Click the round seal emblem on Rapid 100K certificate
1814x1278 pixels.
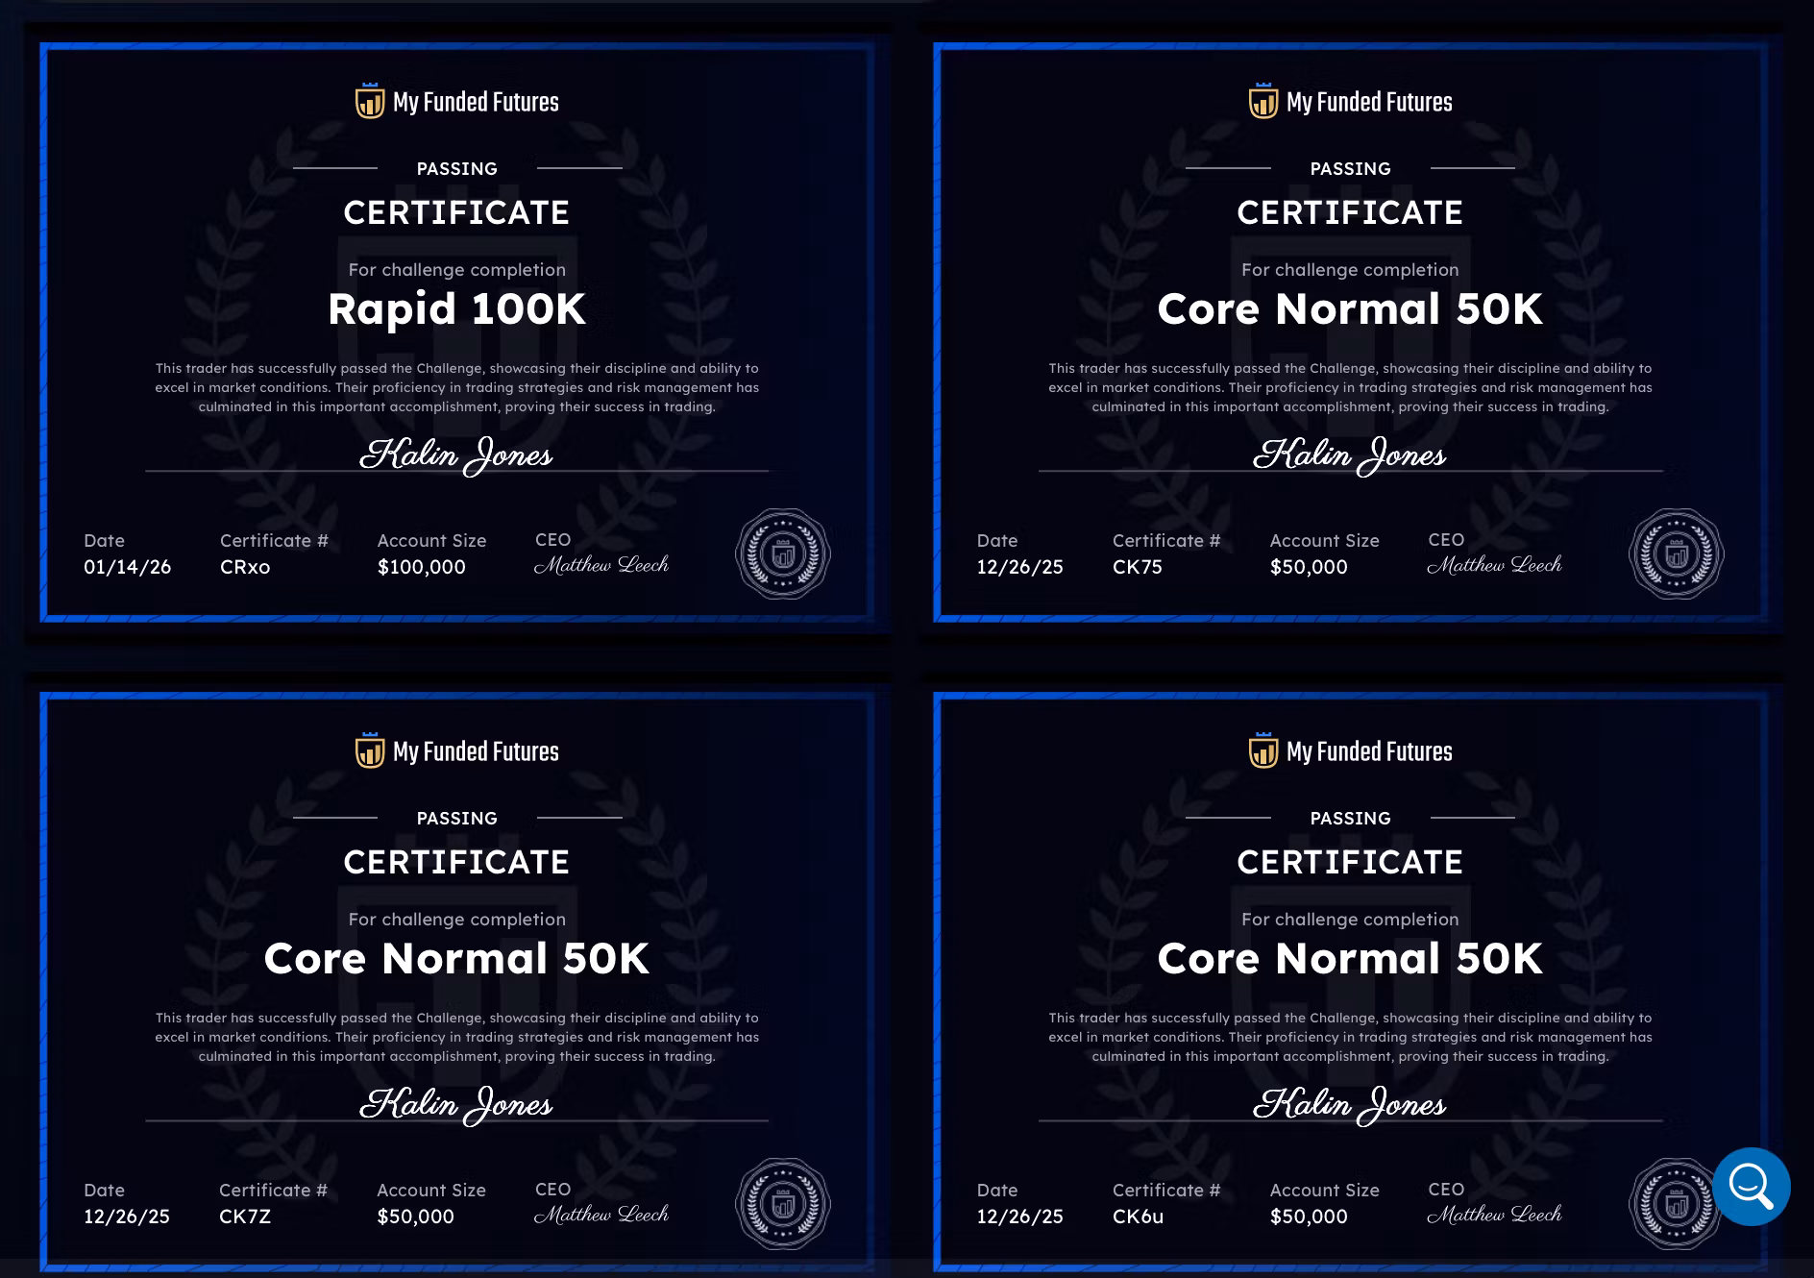pos(782,554)
